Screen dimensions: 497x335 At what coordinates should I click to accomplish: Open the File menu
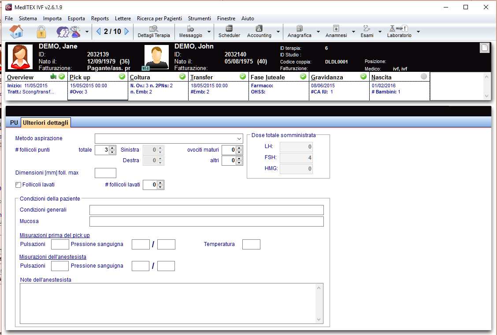[x=9, y=19]
